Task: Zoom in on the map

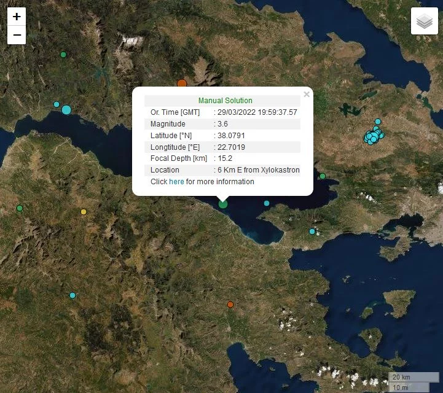Action: pos(17,17)
